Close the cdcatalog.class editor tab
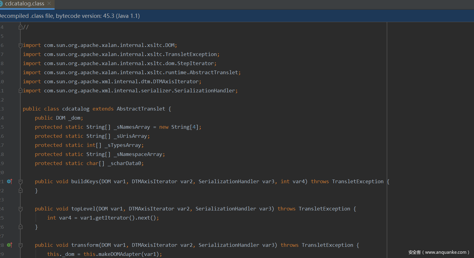This screenshot has height=258, width=474. 49,4
